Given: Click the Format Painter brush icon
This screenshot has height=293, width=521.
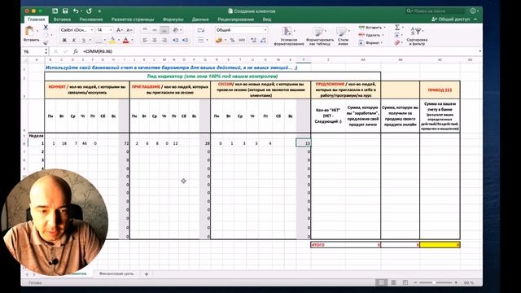Looking at the screenshot, I should [46, 42].
